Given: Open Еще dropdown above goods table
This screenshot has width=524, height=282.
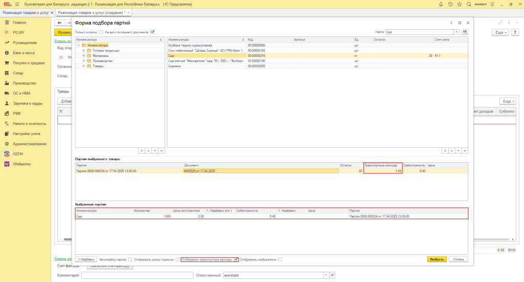Looking at the screenshot, I should (x=508, y=101).
